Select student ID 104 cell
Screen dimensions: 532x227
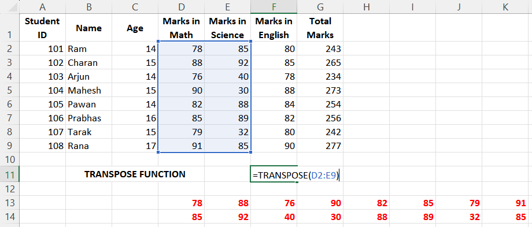click(42, 91)
